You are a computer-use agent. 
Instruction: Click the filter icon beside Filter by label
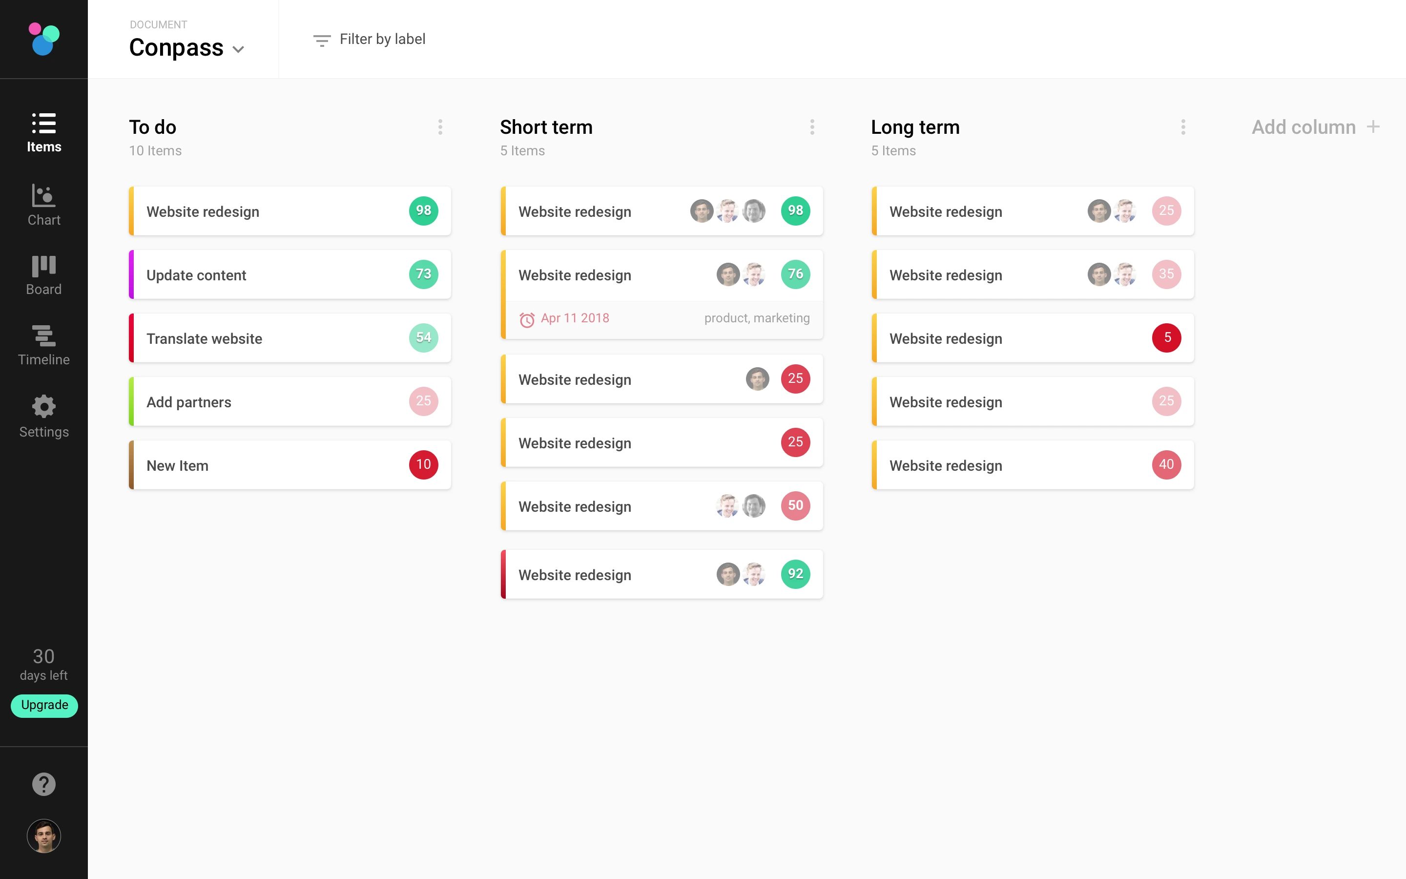click(322, 40)
